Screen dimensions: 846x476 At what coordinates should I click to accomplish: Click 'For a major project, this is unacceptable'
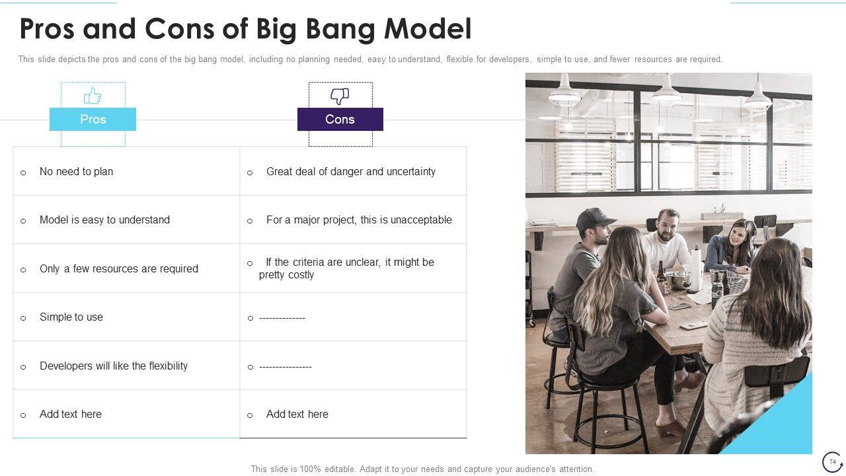click(359, 220)
